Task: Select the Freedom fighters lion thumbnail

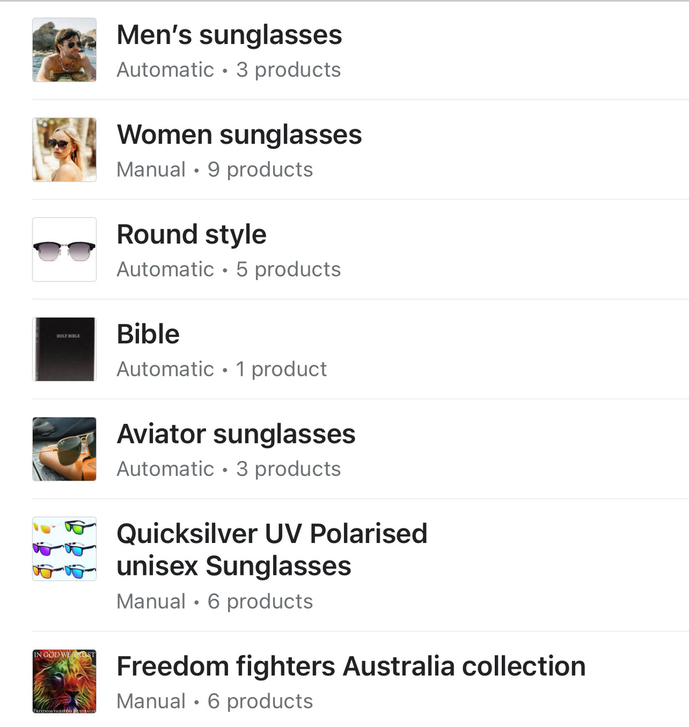Action: point(65,681)
